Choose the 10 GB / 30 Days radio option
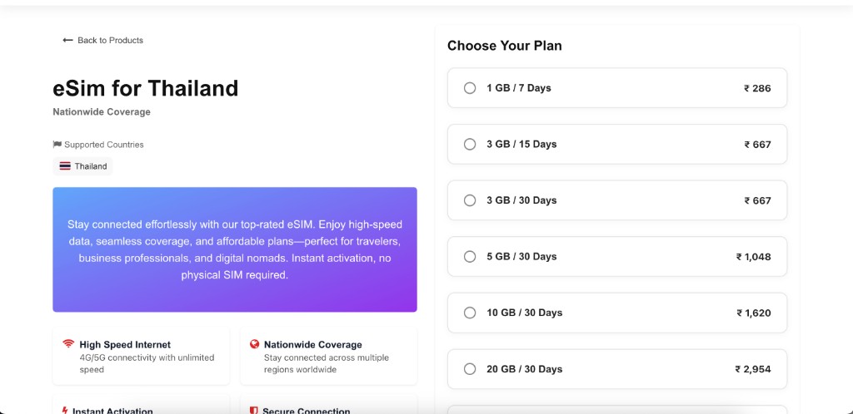Screen dimensions: 853x414 (x=470, y=313)
